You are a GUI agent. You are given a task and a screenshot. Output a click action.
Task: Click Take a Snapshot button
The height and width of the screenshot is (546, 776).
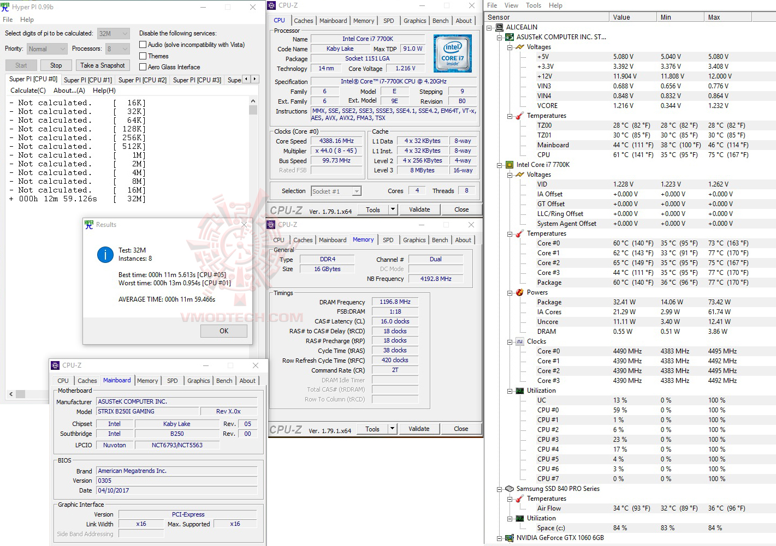pyautogui.click(x=103, y=65)
